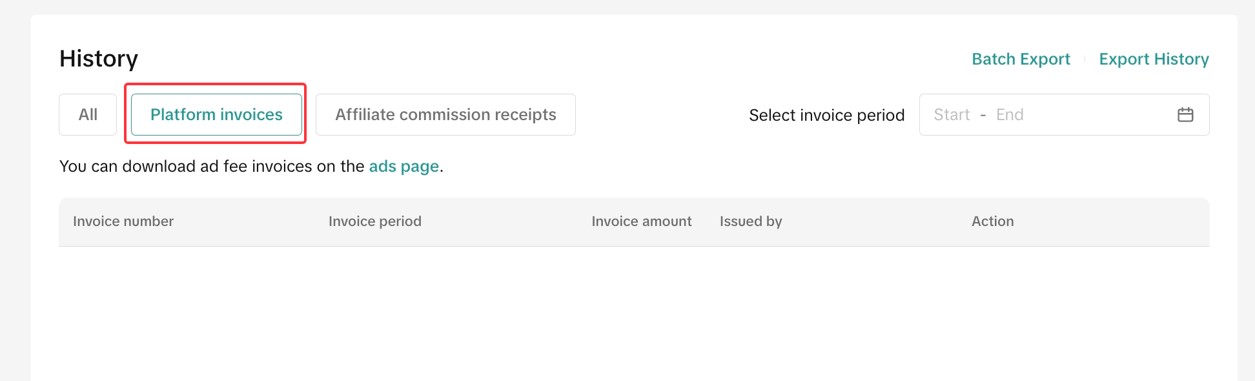The width and height of the screenshot is (1255, 381).
Task: Open the invoice period calendar icon
Action: [x=1185, y=115]
